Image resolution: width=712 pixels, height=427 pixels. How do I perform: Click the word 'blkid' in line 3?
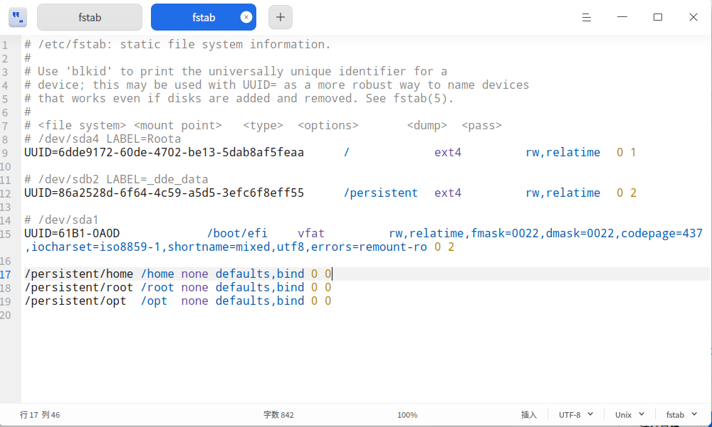pyautogui.click(x=89, y=71)
